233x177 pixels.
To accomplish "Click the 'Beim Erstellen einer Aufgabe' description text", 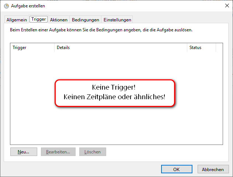I will (x=101, y=30).
